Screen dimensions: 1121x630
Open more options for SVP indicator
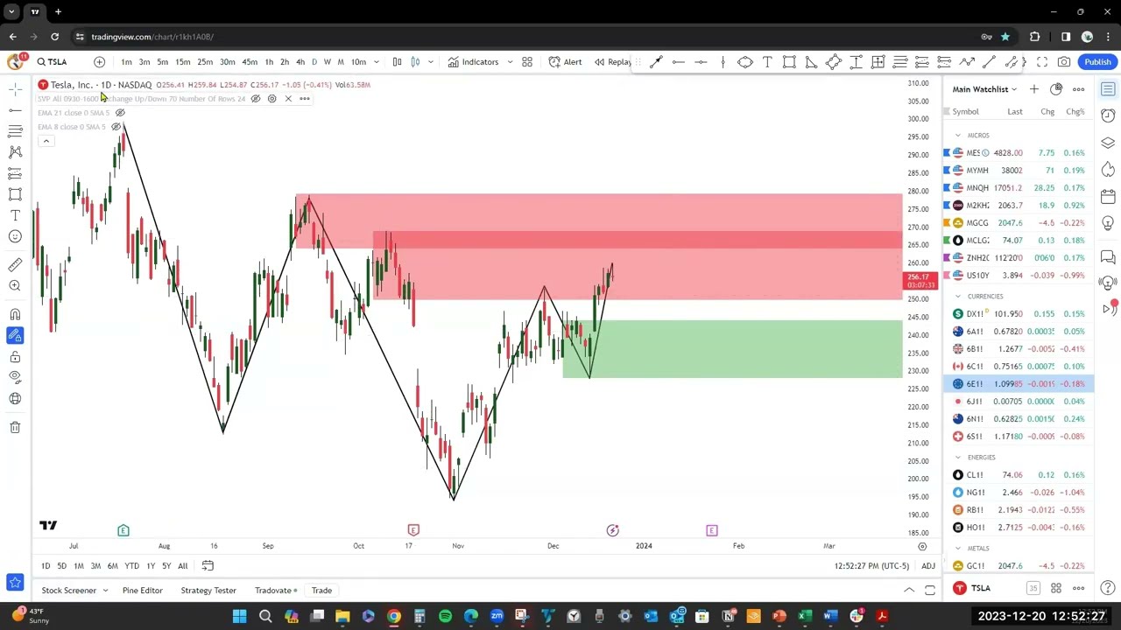tap(305, 99)
